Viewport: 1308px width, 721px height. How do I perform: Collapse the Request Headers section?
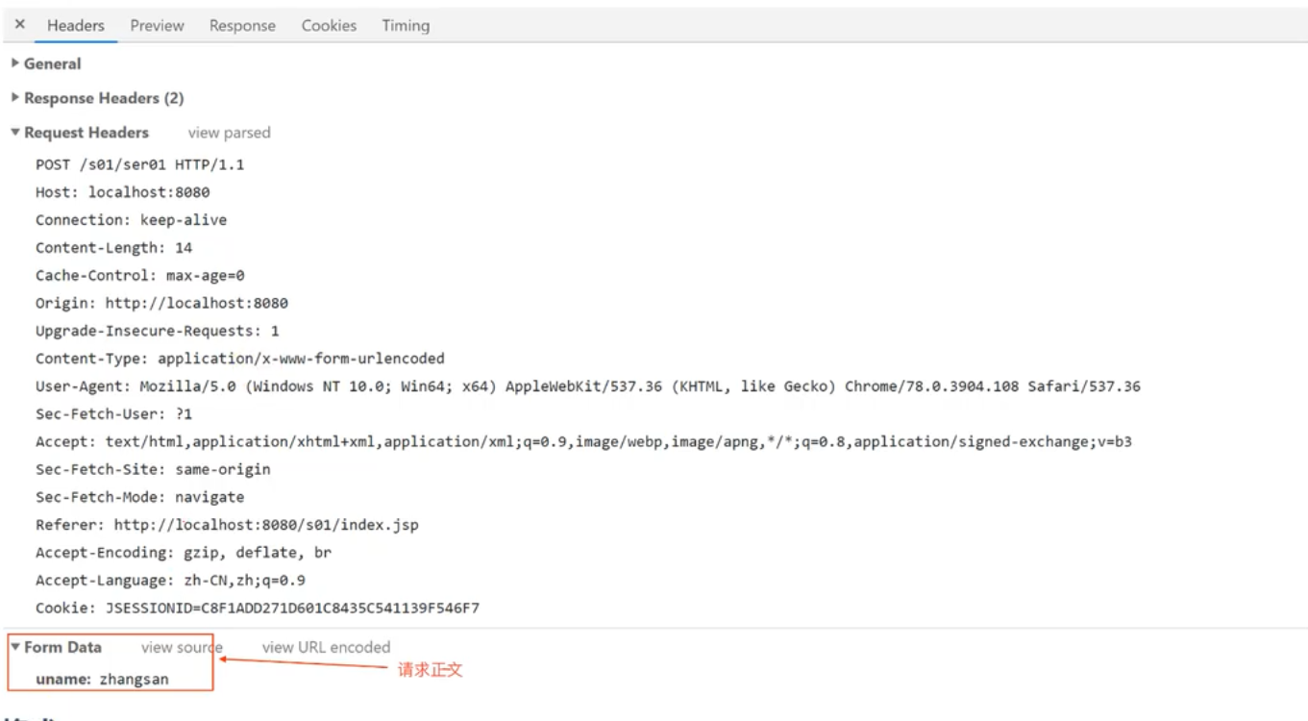(x=80, y=133)
